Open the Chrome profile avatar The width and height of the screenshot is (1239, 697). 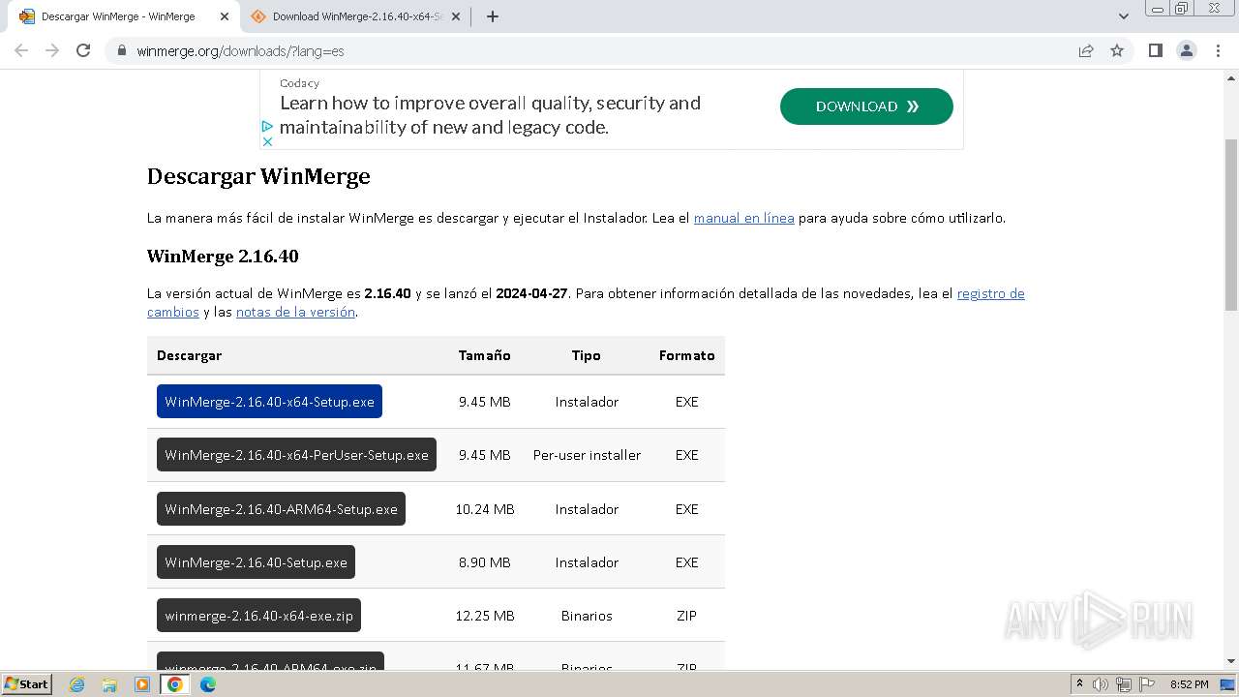pyautogui.click(x=1187, y=50)
